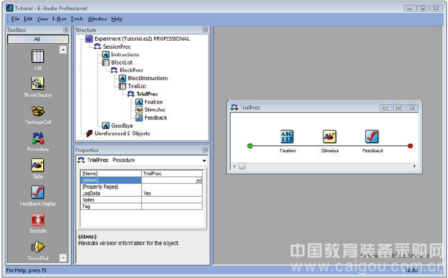Image resolution: width=448 pixels, height=278 pixels.
Task: Click the Name value field TrialProc
Action: click(172, 173)
